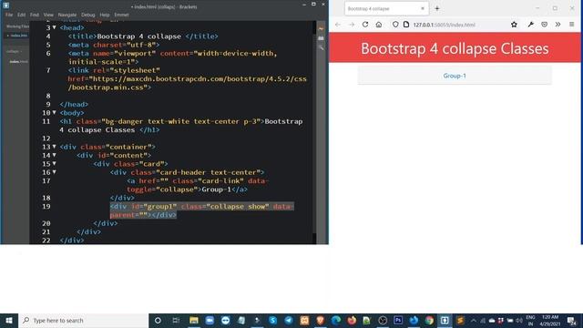Click the Firefox back arrow
The image size is (583, 328).
pos(338,25)
